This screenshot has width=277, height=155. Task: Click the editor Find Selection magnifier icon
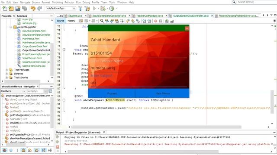[102, 21]
